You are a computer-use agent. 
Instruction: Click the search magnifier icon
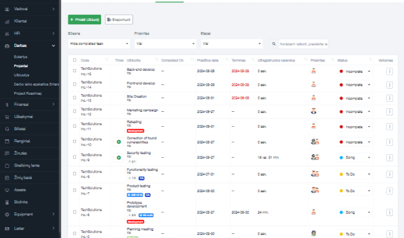click(273, 43)
